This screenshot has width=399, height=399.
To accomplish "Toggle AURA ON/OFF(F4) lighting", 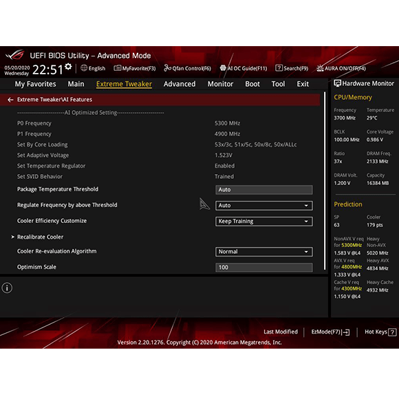I will pyautogui.click(x=341, y=68).
